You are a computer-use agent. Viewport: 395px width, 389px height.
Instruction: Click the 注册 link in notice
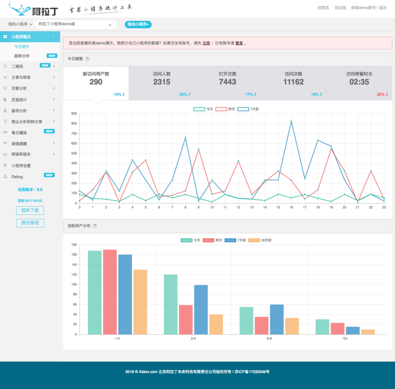coord(206,43)
